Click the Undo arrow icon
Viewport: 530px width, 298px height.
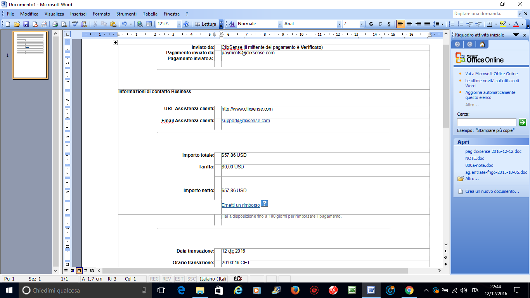(x=125, y=24)
